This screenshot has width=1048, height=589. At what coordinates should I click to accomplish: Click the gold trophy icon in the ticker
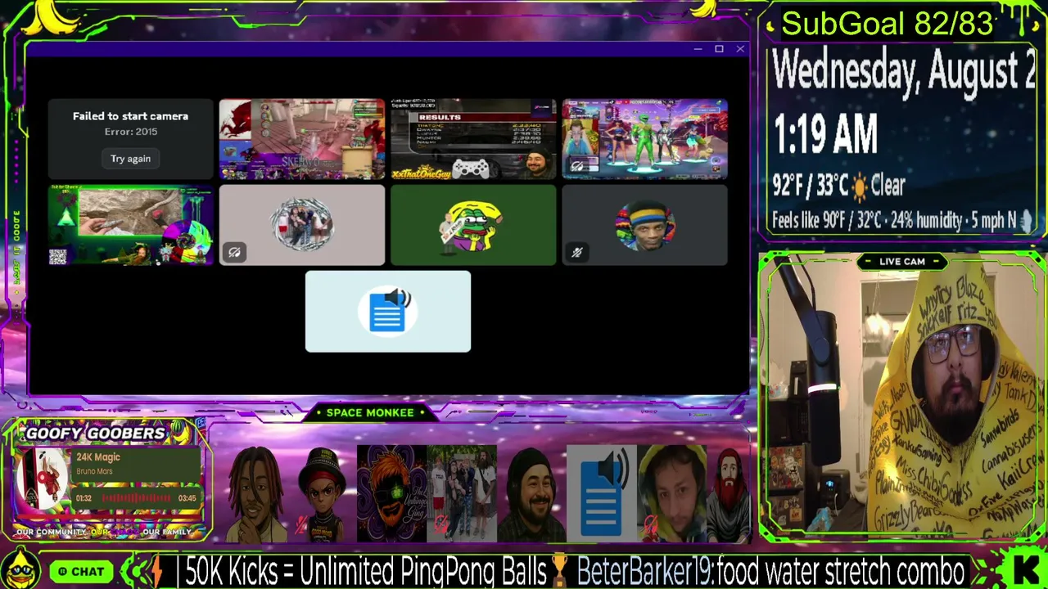point(560,570)
